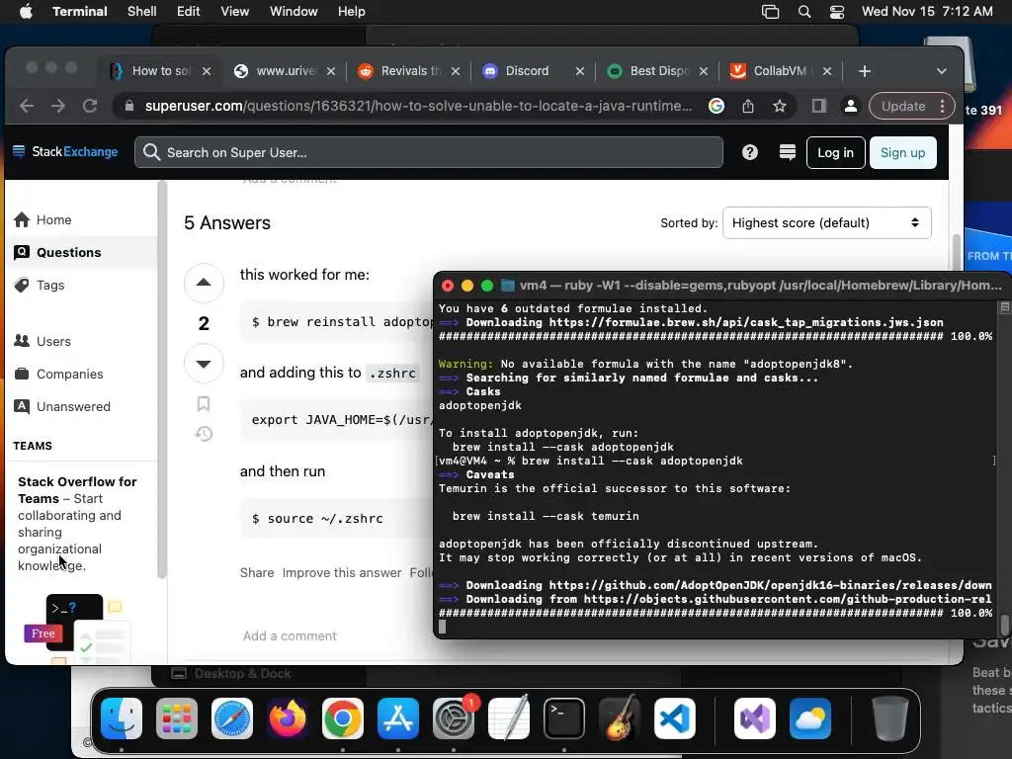Viewport: 1012px width, 759px height.
Task: Open System Settings in the dock
Action: click(453, 718)
